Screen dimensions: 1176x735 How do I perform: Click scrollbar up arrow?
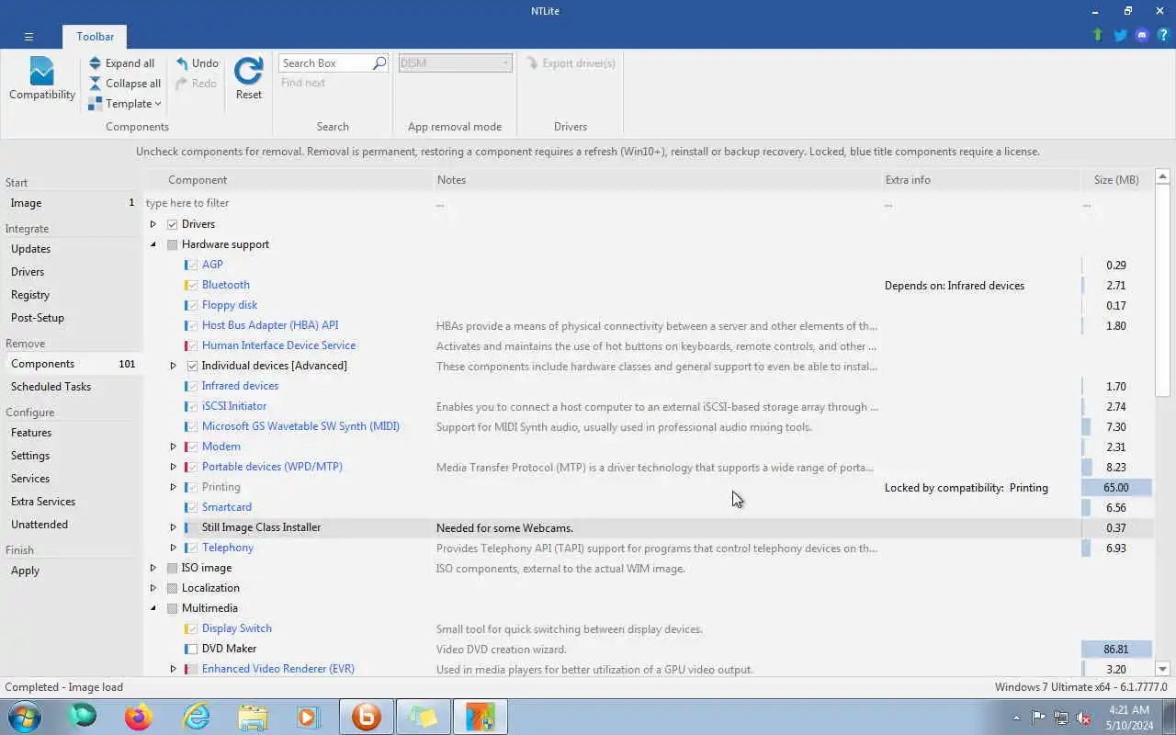pos(1162,175)
